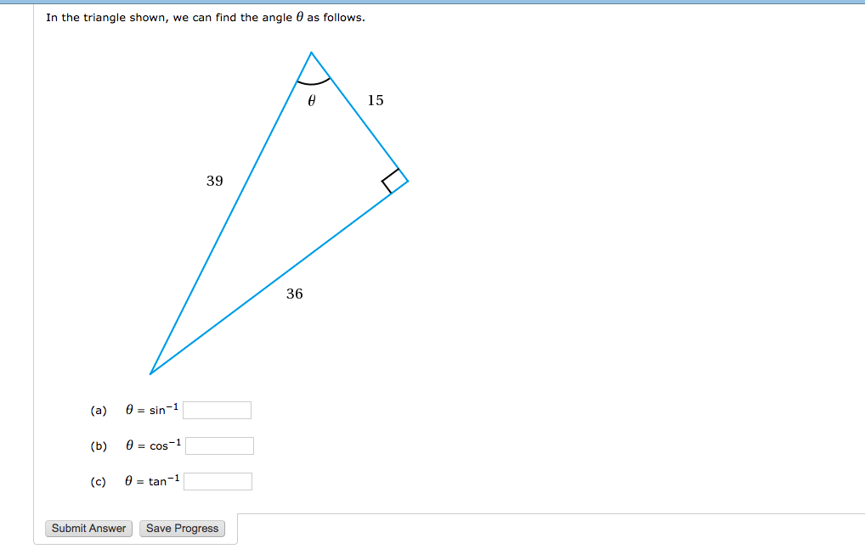Select the part (b) label
The image size is (865, 549).
click(x=98, y=445)
